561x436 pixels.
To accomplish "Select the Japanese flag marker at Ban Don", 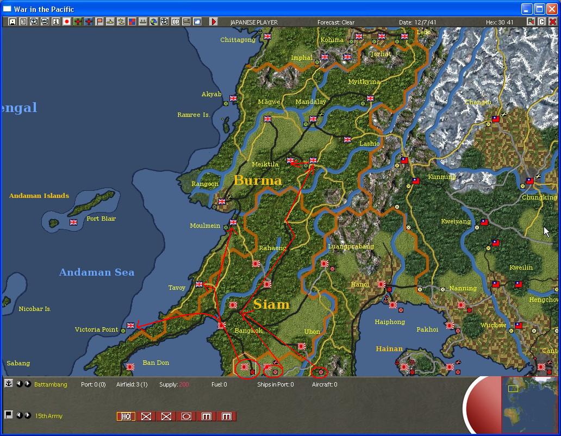I will 130,366.
